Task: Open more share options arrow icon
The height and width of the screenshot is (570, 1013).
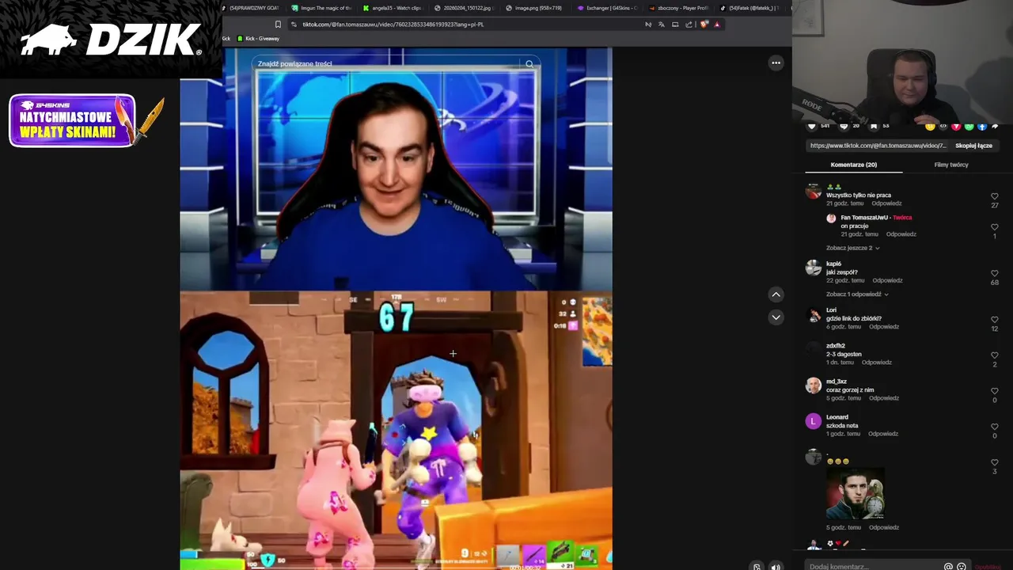Action: tap(995, 126)
